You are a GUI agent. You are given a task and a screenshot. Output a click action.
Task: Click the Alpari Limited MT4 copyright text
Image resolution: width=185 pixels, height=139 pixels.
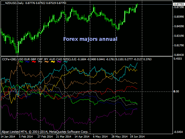[x=45, y=132]
